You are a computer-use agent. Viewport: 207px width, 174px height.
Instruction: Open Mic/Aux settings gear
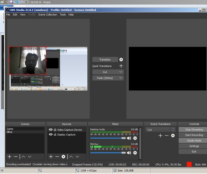click(135, 153)
